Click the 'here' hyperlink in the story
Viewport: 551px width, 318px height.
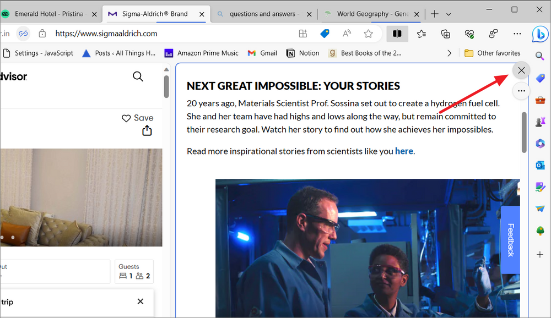pos(404,151)
